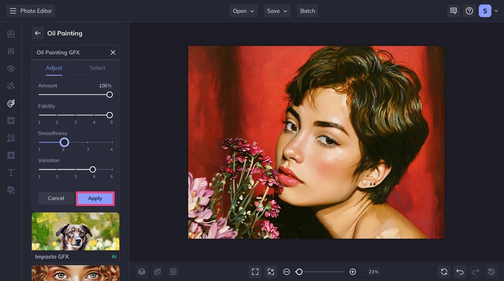Click the Smoothness slider handle
Screen dimensions: 504x281
(64, 142)
